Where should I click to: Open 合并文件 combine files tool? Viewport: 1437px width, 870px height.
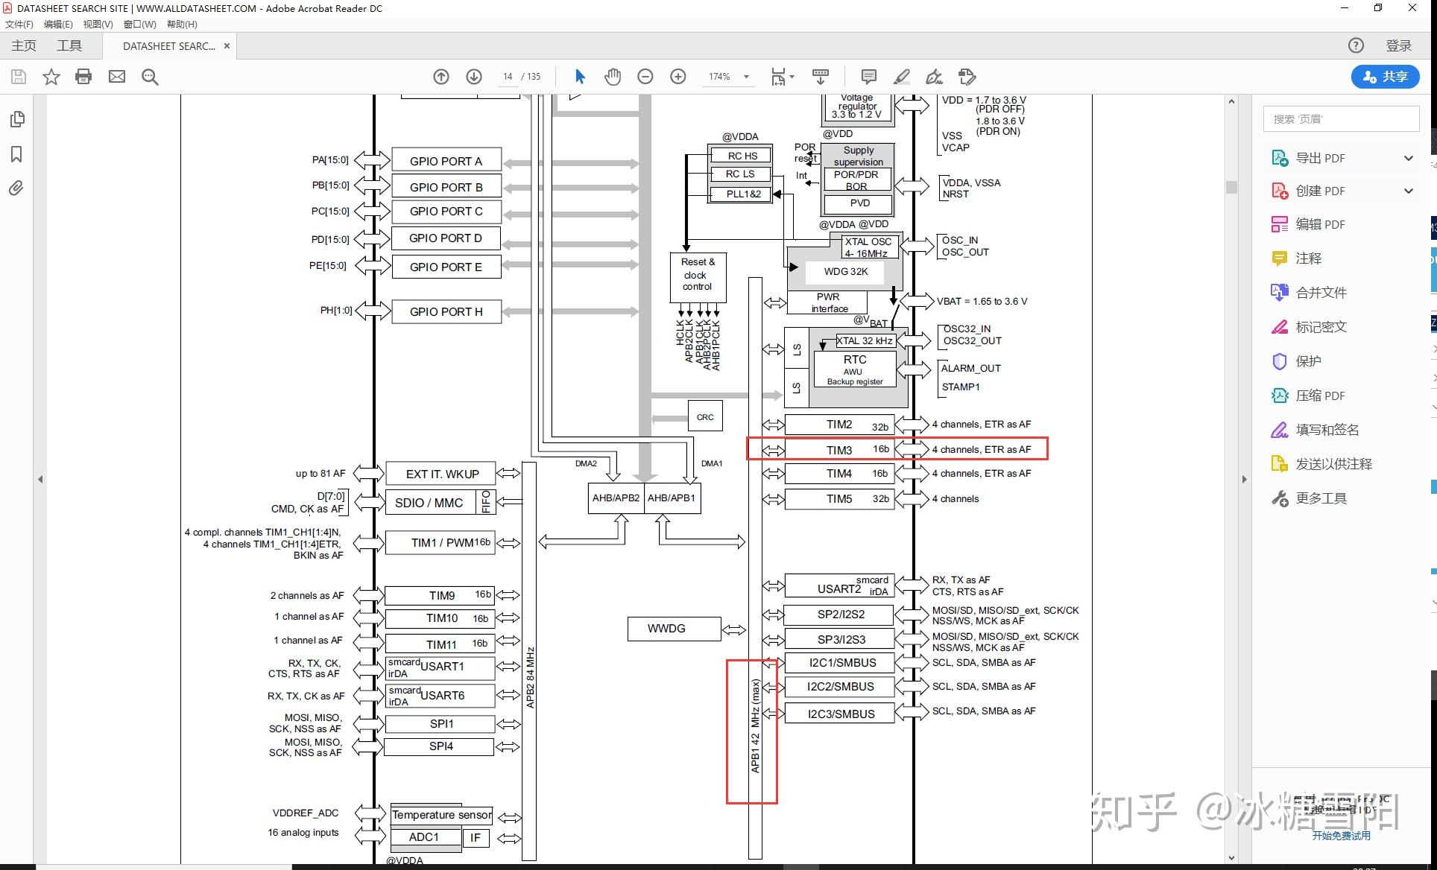(1321, 293)
